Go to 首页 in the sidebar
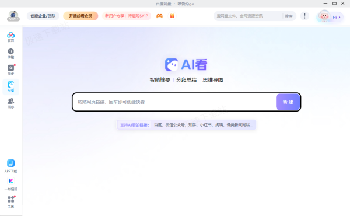Viewport: 350px width, 216px height. click(10, 37)
